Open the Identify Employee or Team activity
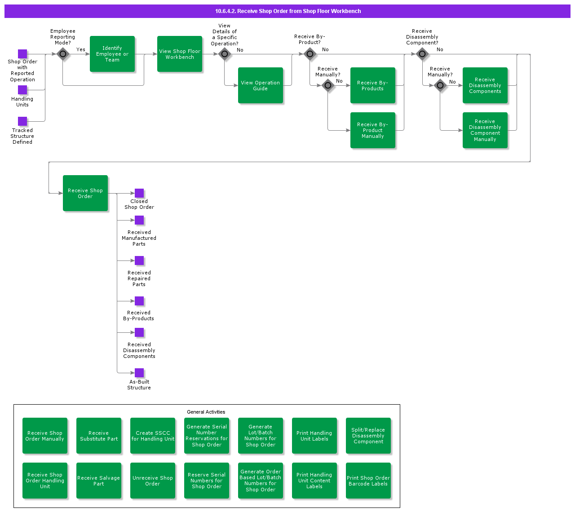The height and width of the screenshot is (512, 575). pyautogui.click(x=112, y=54)
